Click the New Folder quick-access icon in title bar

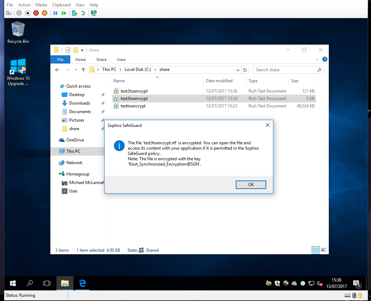click(76, 50)
